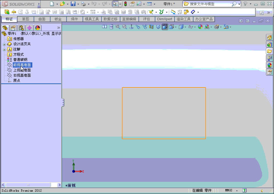This screenshot has width=274, height=194.
Task: Click the Reference Geometry icon
Action: pyautogui.click(x=151, y=12)
